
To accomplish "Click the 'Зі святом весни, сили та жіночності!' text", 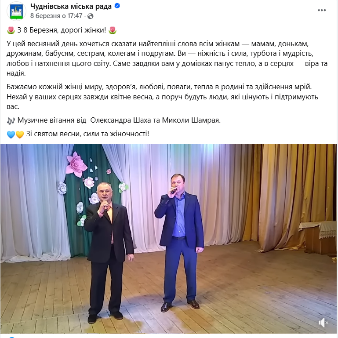I will click(x=88, y=134).
